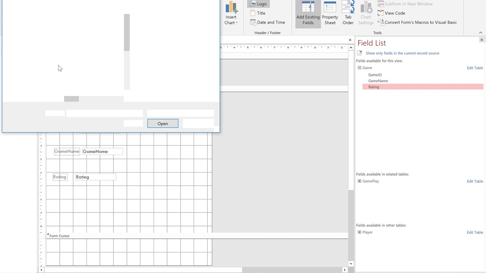Image resolution: width=486 pixels, height=273 pixels.
Task: Select the Rating label on the form
Action: coord(60,177)
